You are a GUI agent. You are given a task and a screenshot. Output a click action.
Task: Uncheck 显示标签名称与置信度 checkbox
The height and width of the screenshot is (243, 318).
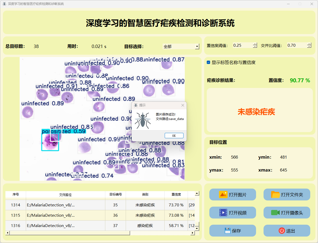click(209, 62)
